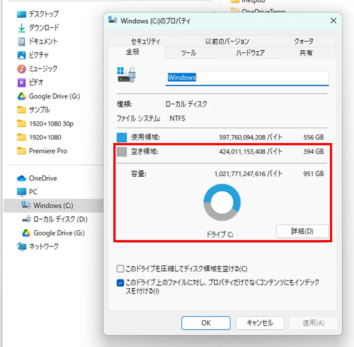Open the デスクトップ folder icon
354x347 pixels.
22,14
